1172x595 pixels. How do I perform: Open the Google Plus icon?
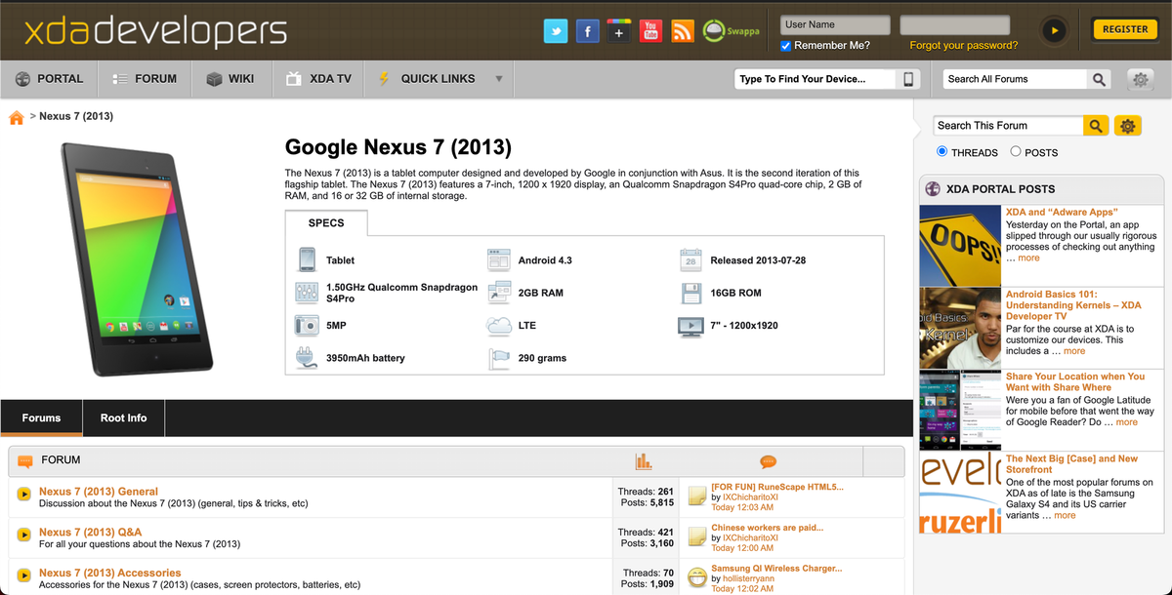tap(618, 31)
